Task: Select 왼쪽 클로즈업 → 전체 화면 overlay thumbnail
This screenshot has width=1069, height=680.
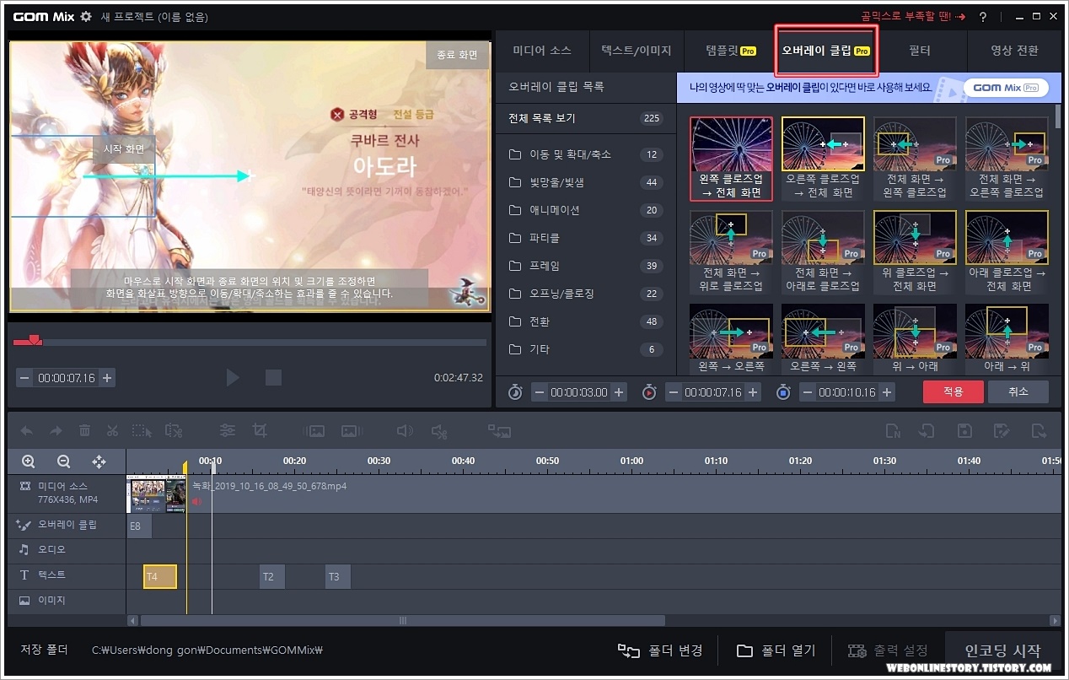Action: coord(731,159)
